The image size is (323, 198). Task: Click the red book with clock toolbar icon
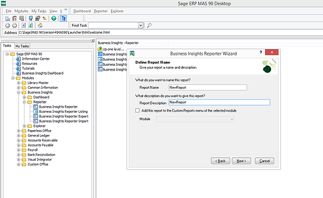[15, 18]
